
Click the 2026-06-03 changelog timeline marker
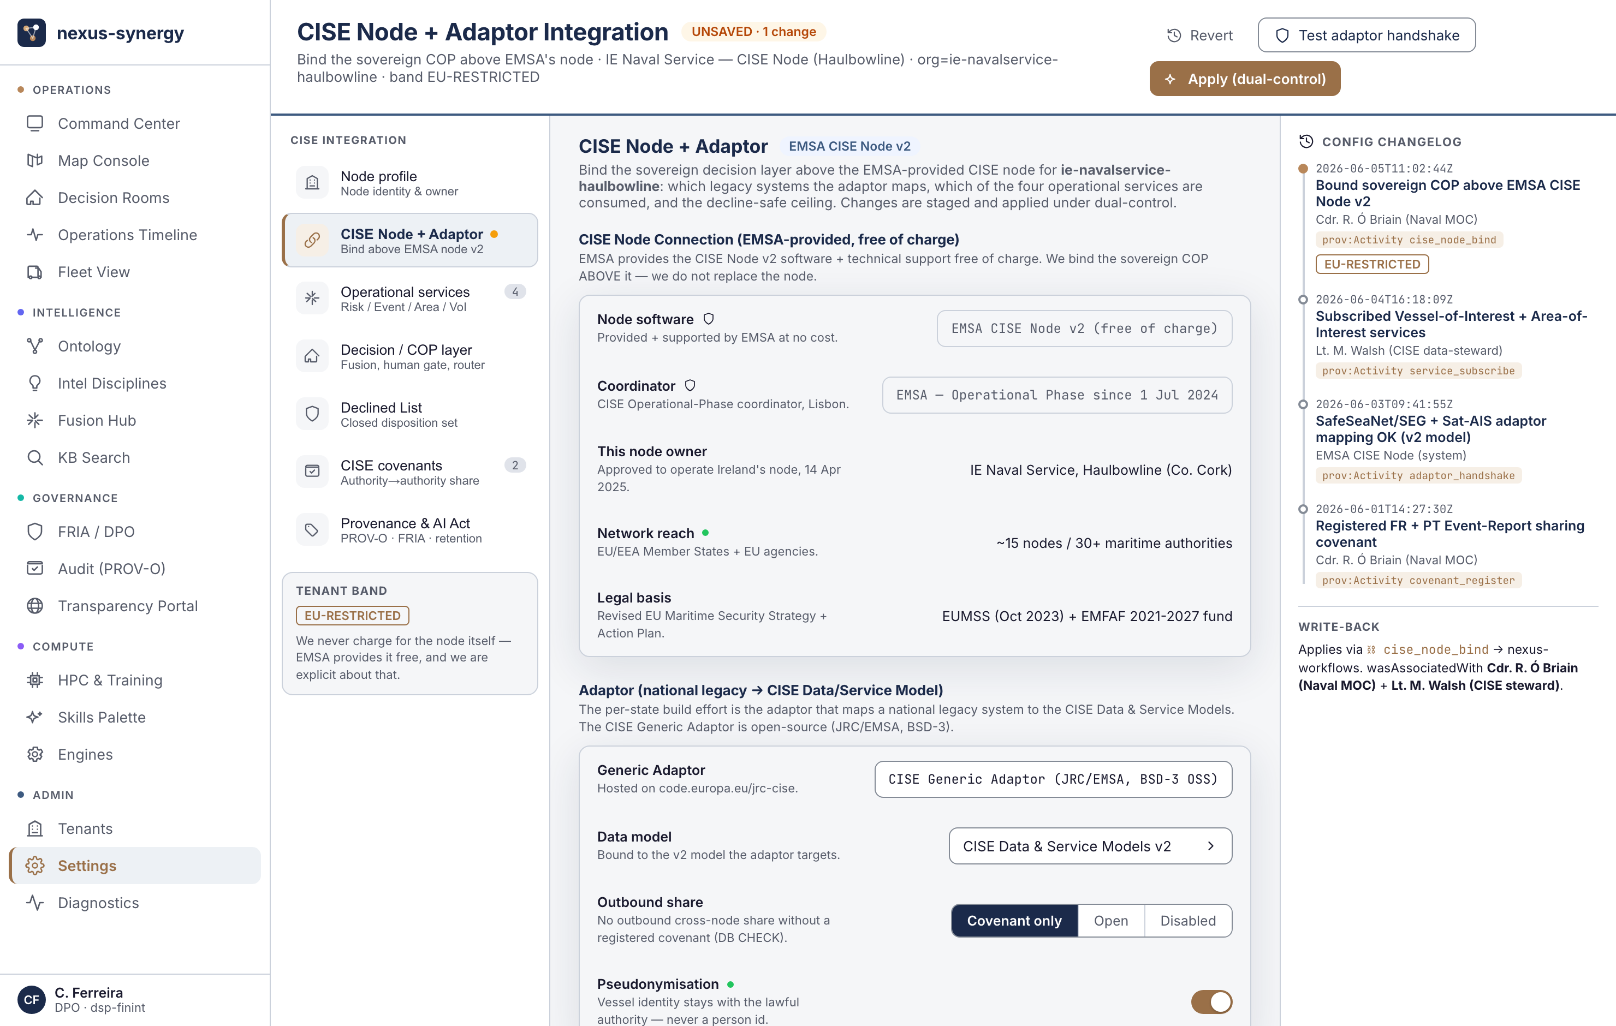pyautogui.click(x=1303, y=404)
